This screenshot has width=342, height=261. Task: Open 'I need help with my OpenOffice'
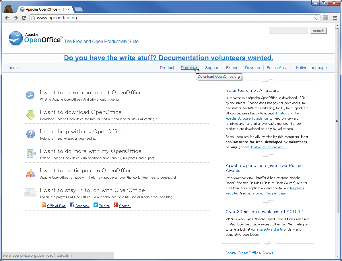click(x=81, y=131)
